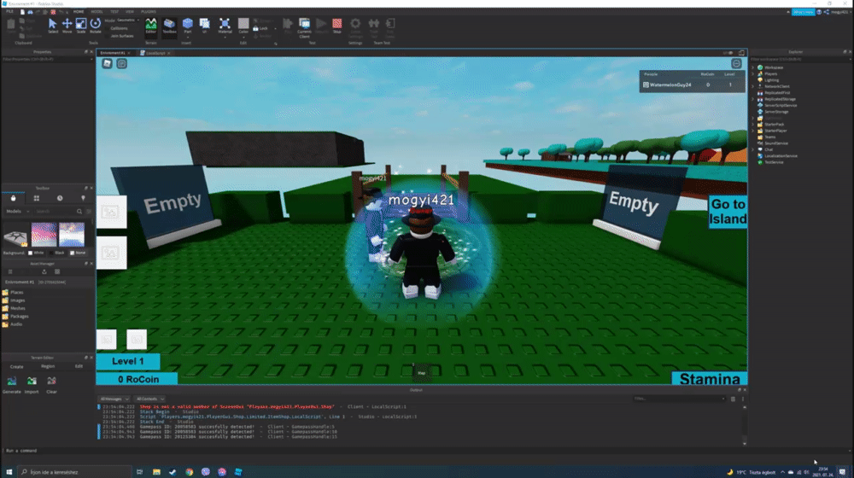Image resolution: width=854 pixels, height=478 pixels.
Task: Activate the Rotate tool
Action: tap(96, 26)
